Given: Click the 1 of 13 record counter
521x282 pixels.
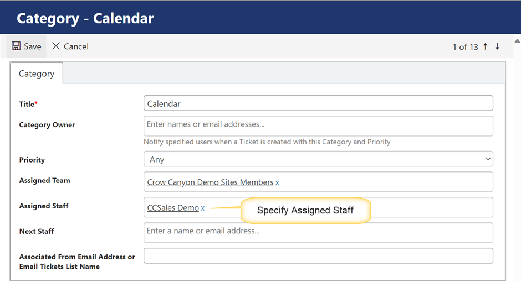Looking at the screenshot, I should click(x=465, y=47).
